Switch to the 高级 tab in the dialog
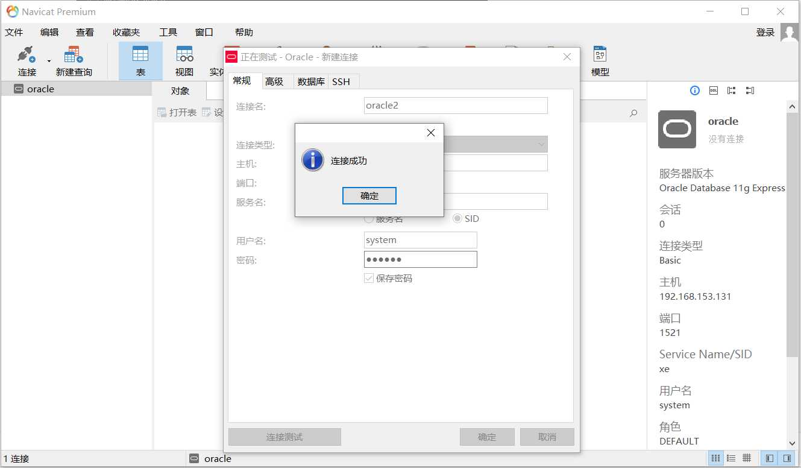Image resolution: width=801 pixels, height=468 pixels. pos(274,81)
